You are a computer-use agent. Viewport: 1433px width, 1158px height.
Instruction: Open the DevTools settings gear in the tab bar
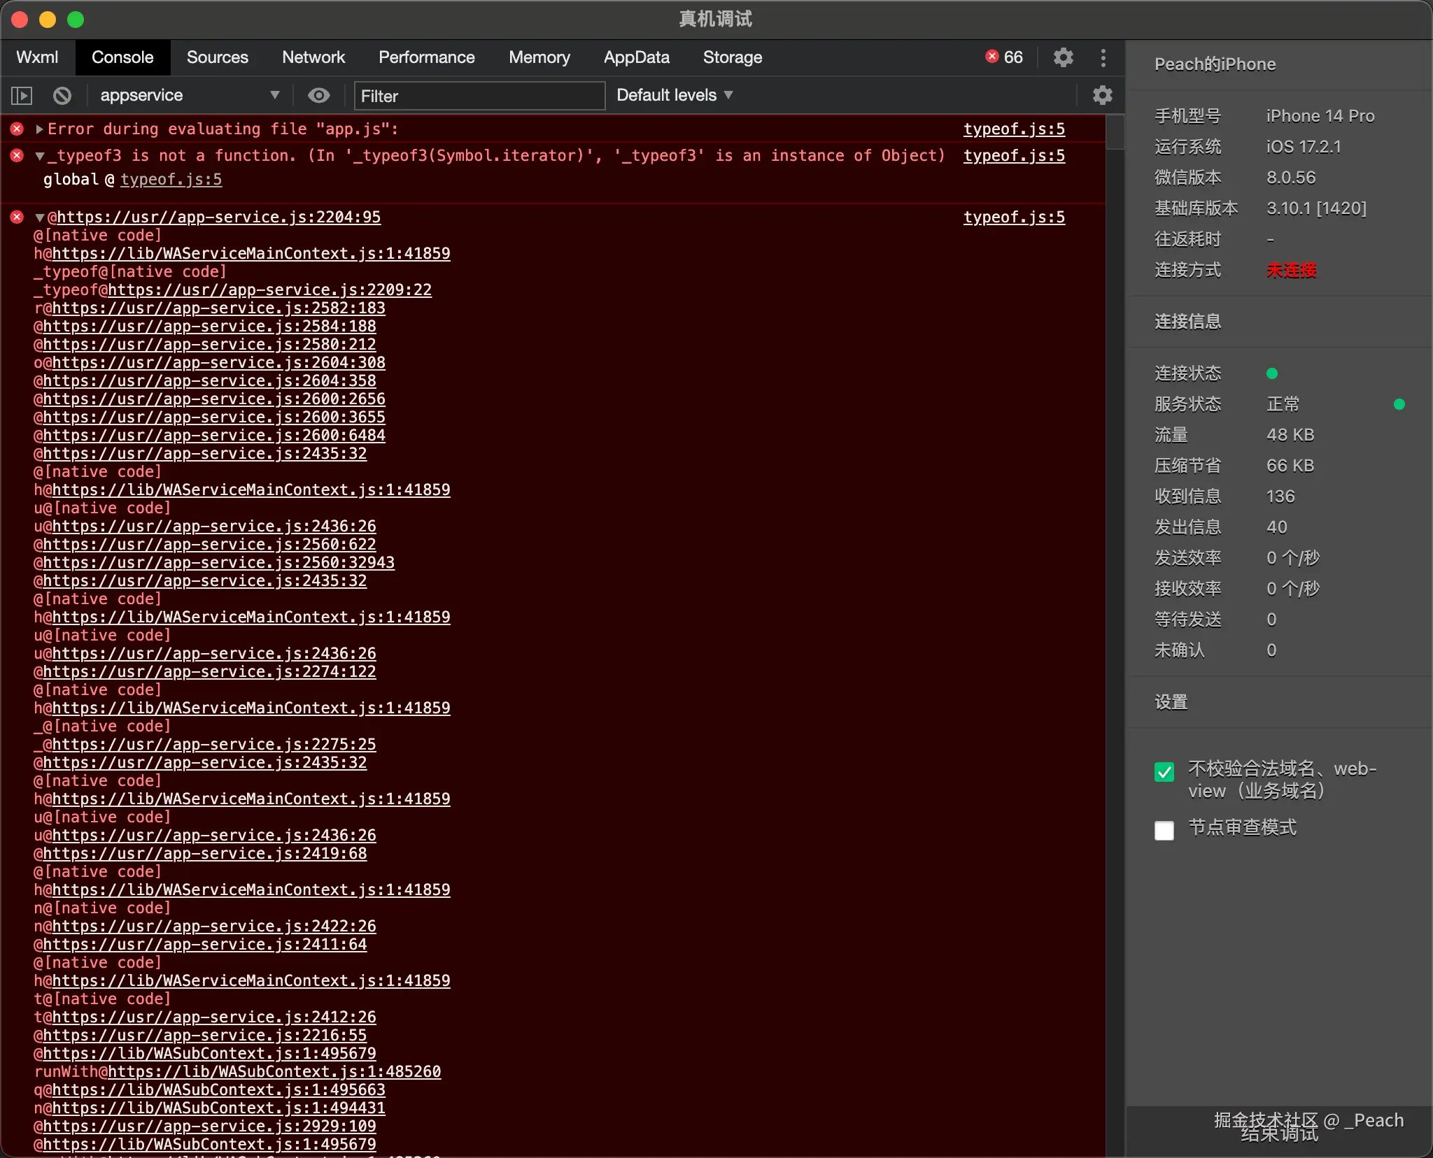point(1063,57)
